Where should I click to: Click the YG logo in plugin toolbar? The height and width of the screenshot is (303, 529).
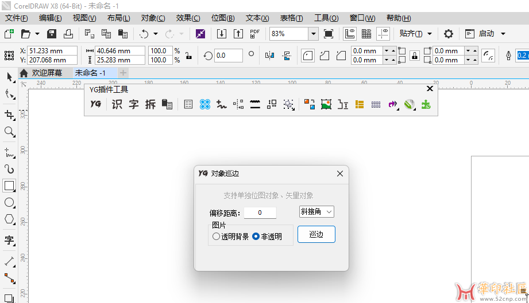[96, 104]
